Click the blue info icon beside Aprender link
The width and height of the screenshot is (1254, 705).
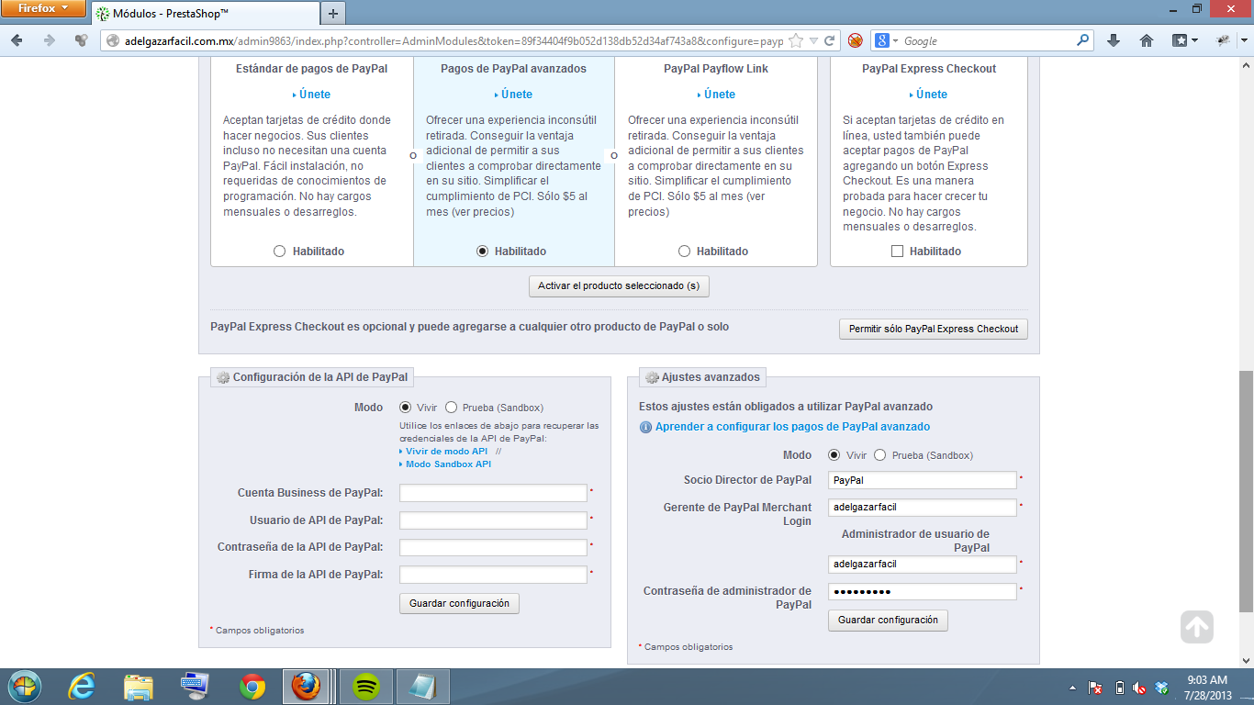pos(645,427)
